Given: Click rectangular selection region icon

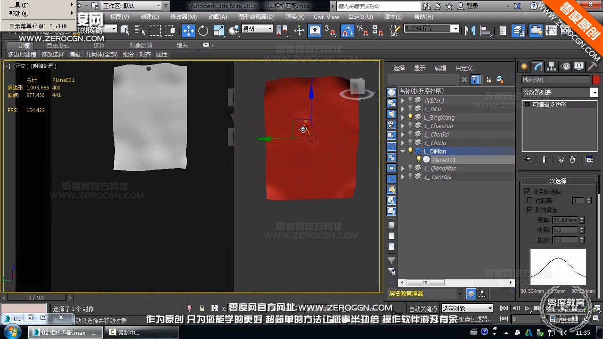Looking at the screenshot, I should pos(155,31).
